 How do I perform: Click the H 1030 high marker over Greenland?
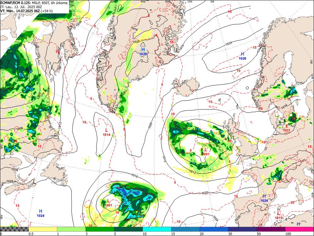(x=143, y=51)
